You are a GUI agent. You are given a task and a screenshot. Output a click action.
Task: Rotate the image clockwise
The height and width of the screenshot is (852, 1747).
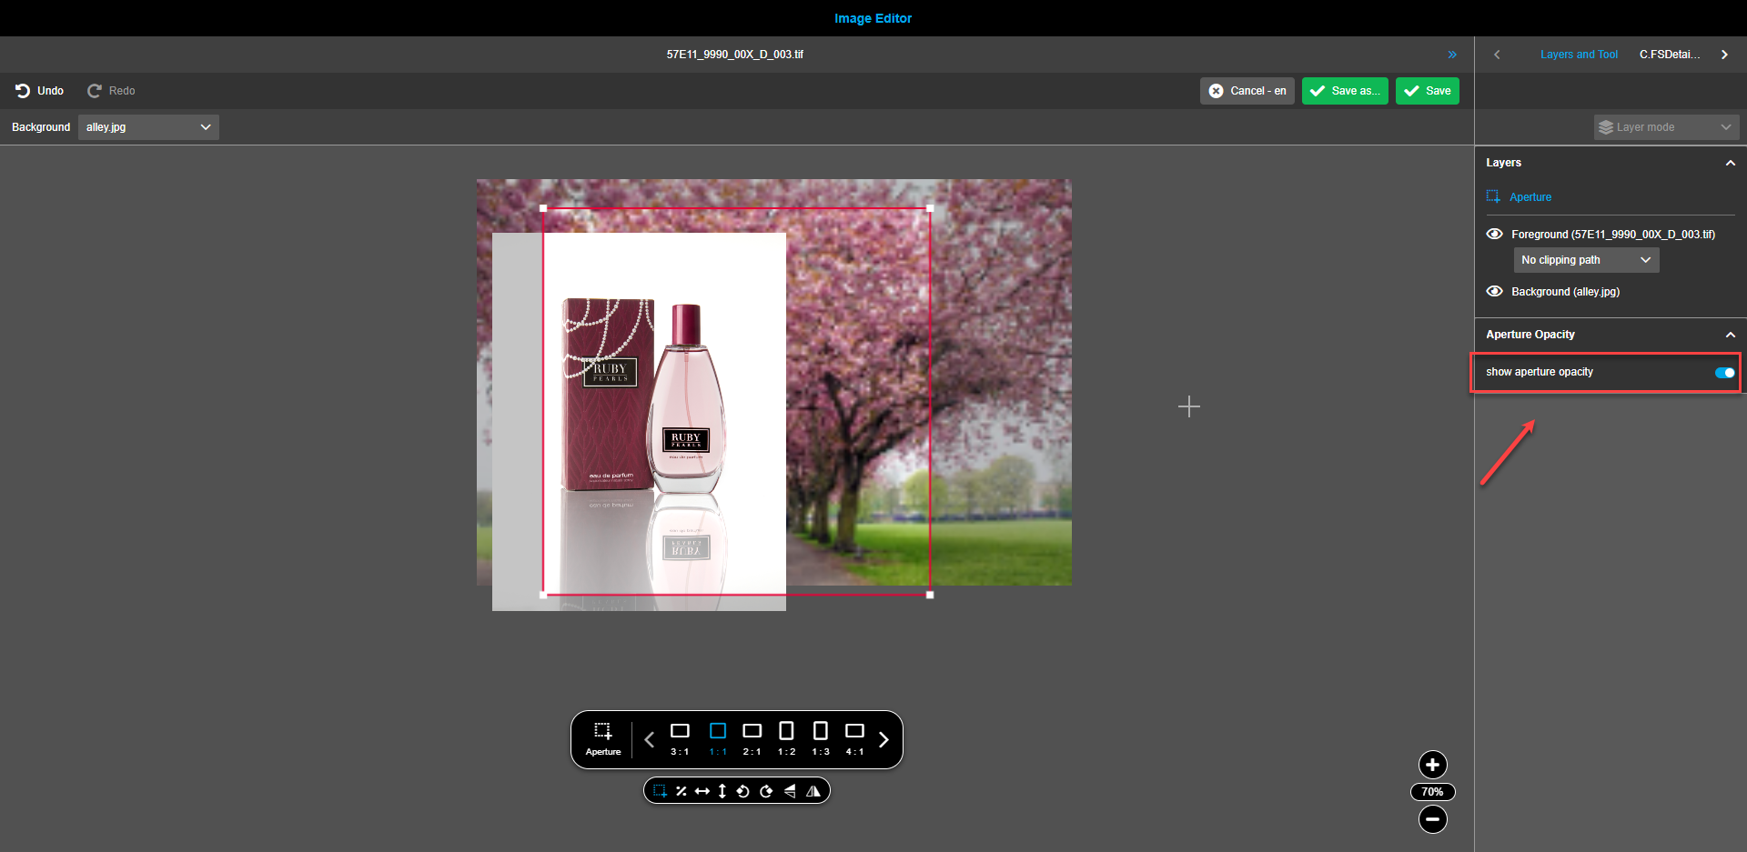pyautogui.click(x=765, y=790)
